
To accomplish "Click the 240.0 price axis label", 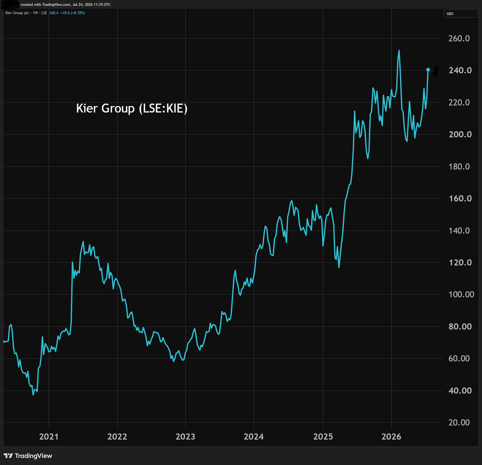I will (x=460, y=70).
